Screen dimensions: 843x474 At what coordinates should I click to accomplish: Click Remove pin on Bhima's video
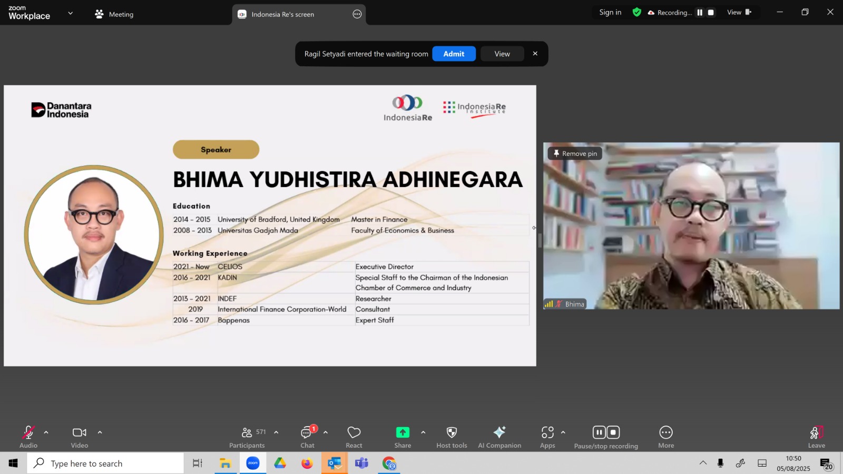(x=575, y=153)
